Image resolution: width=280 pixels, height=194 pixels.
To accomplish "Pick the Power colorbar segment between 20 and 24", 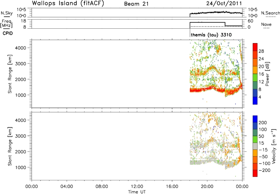I will click(255, 62).
